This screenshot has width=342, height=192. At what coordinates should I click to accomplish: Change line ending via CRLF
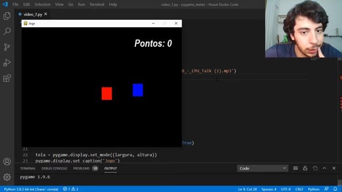pyautogui.click(x=299, y=189)
